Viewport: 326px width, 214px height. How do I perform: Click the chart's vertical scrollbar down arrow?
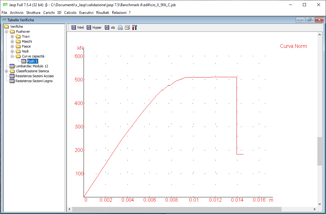pyautogui.click(x=320, y=204)
